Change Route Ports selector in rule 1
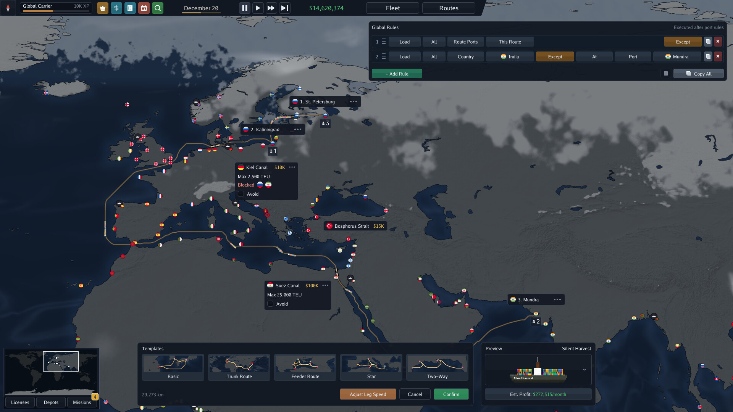 [465, 42]
